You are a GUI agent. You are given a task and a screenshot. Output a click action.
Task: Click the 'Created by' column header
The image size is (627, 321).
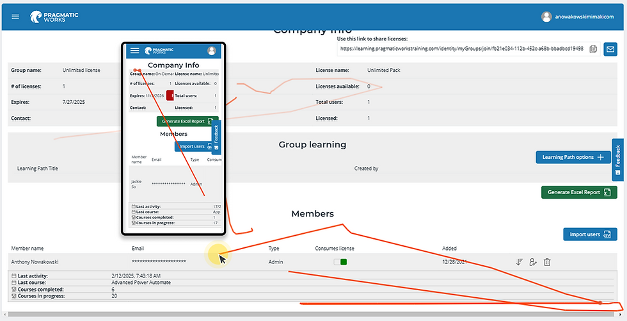[366, 169]
